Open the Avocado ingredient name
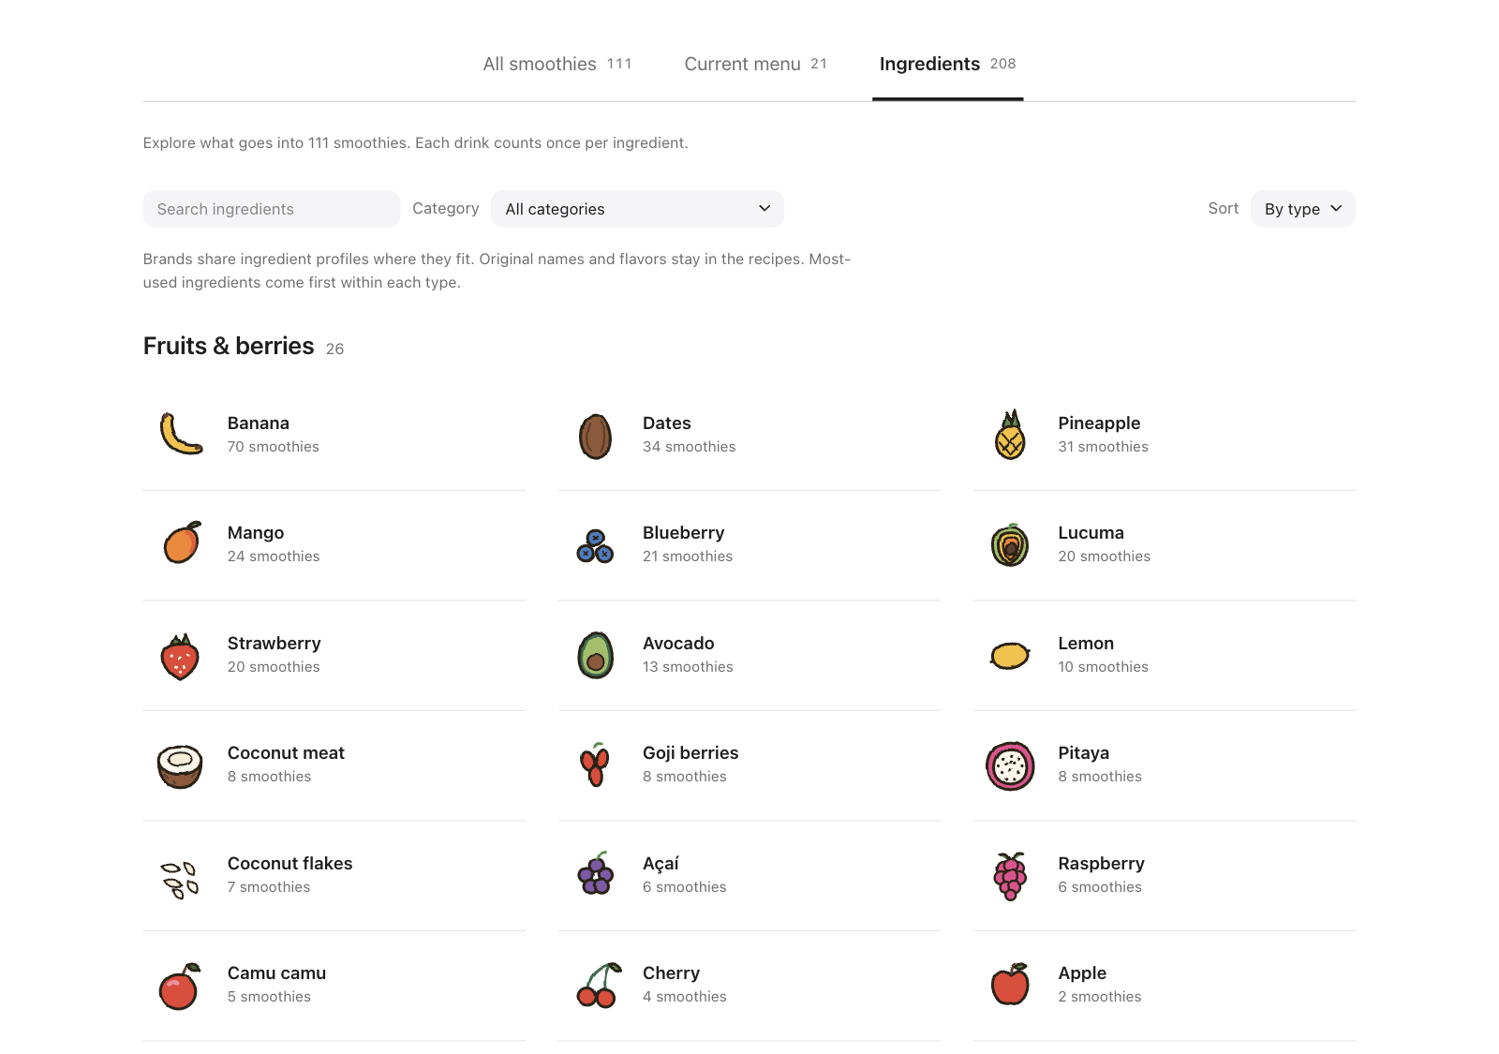The height and width of the screenshot is (1054, 1499). (x=678, y=644)
